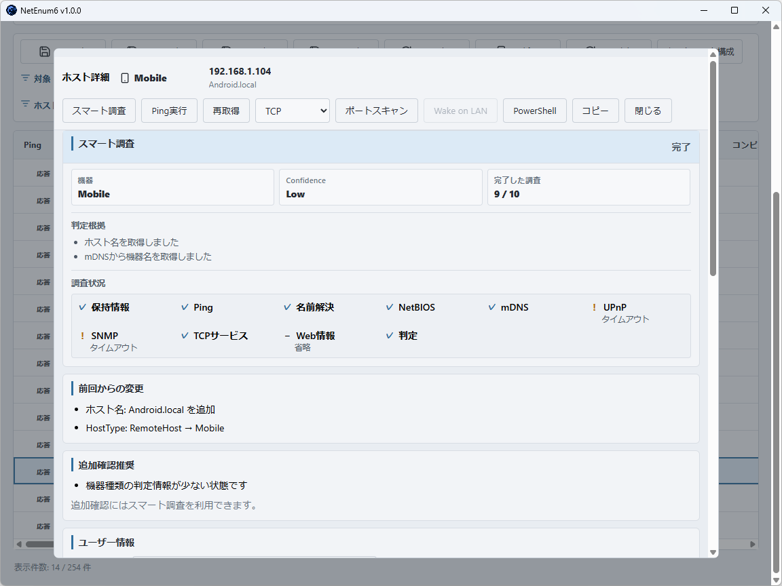The image size is (782, 586).
Task: Click the 表示件数: 14 / 254 件 status text
Action: coord(52,568)
